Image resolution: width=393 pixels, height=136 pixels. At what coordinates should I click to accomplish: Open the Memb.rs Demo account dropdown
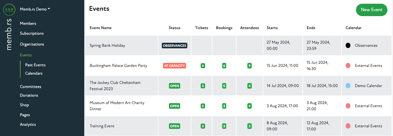pyautogui.click(x=35, y=9)
